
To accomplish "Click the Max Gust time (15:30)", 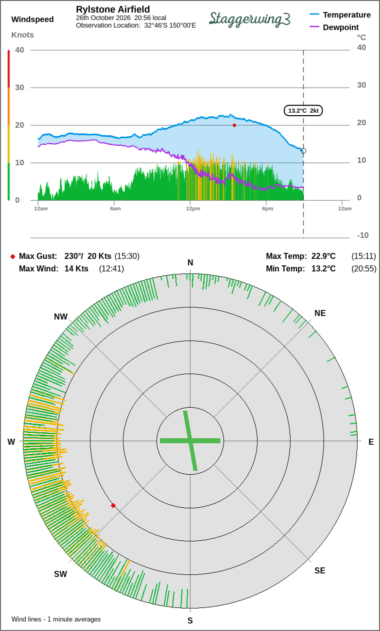I will [x=127, y=256].
